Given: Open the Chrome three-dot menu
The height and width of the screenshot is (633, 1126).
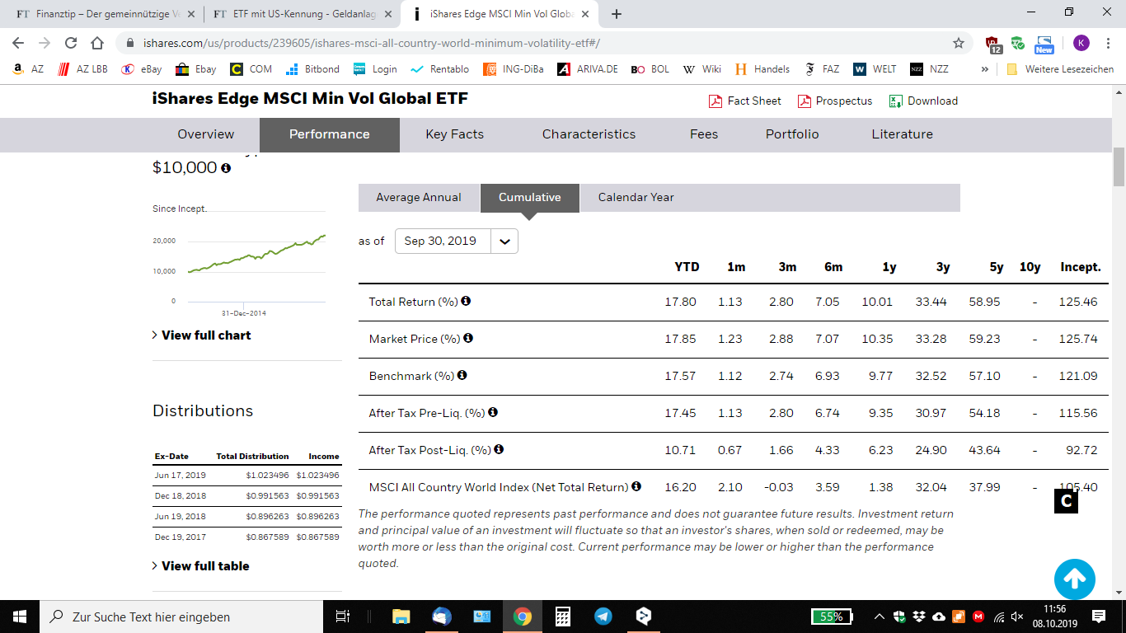Looking at the screenshot, I should point(1109,43).
